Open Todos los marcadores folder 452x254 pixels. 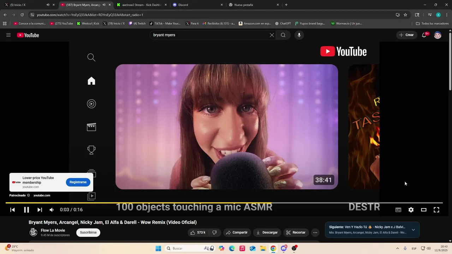[x=432, y=24]
